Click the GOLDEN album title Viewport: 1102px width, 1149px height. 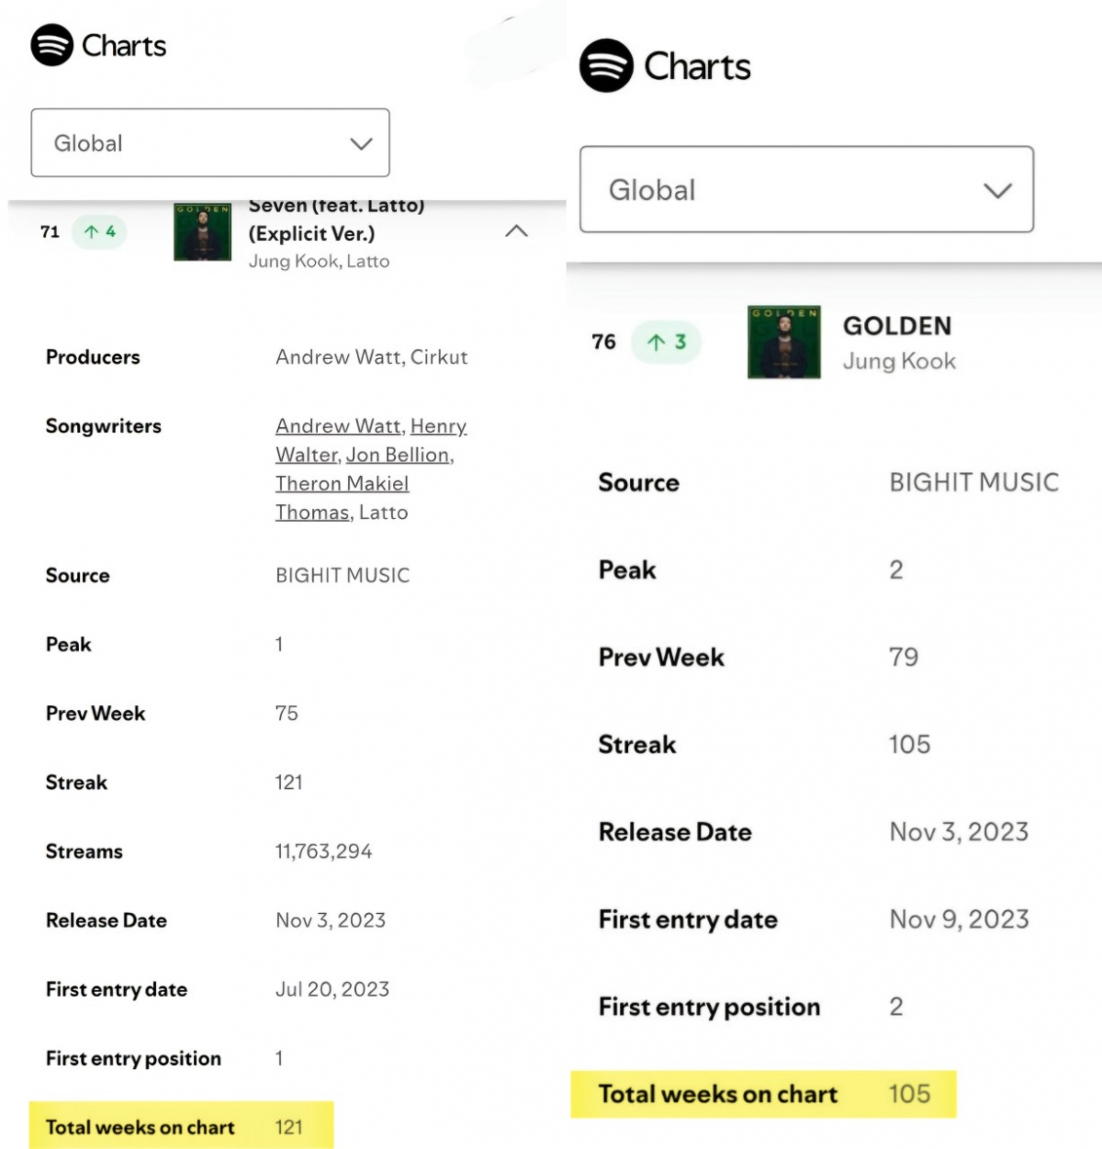point(896,326)
